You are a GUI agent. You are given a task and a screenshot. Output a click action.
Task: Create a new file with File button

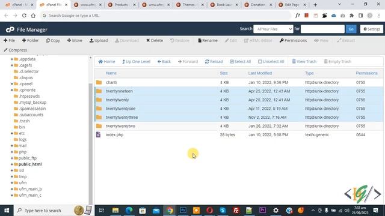click(x=10, y=40)
